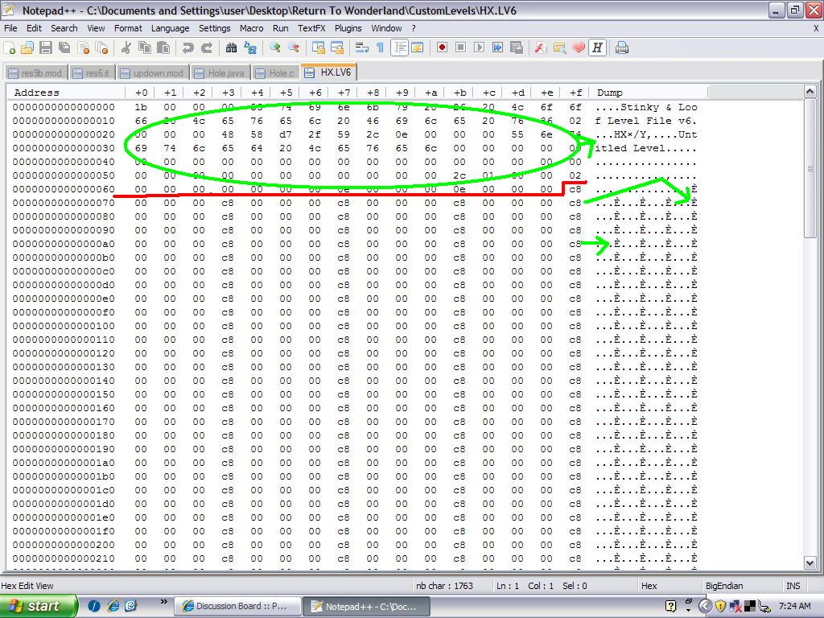Screen dimensions: 824x618
Task: Click the INS status bar indicator
Action: (x=793, y=586)
